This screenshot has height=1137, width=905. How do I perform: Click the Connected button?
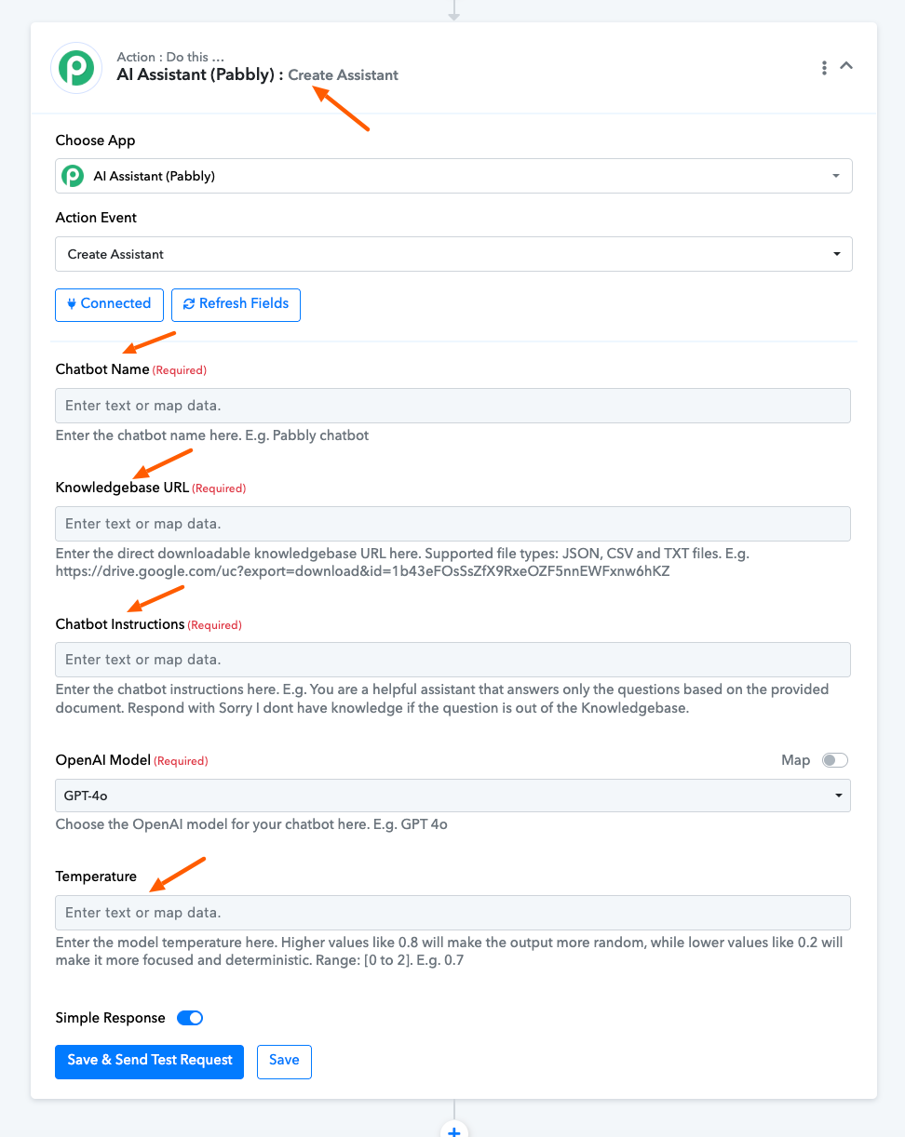(x=109, y=304)
